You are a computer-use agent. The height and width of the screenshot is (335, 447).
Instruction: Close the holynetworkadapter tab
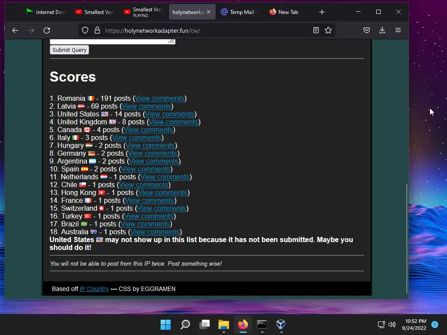tap(209, 12)
